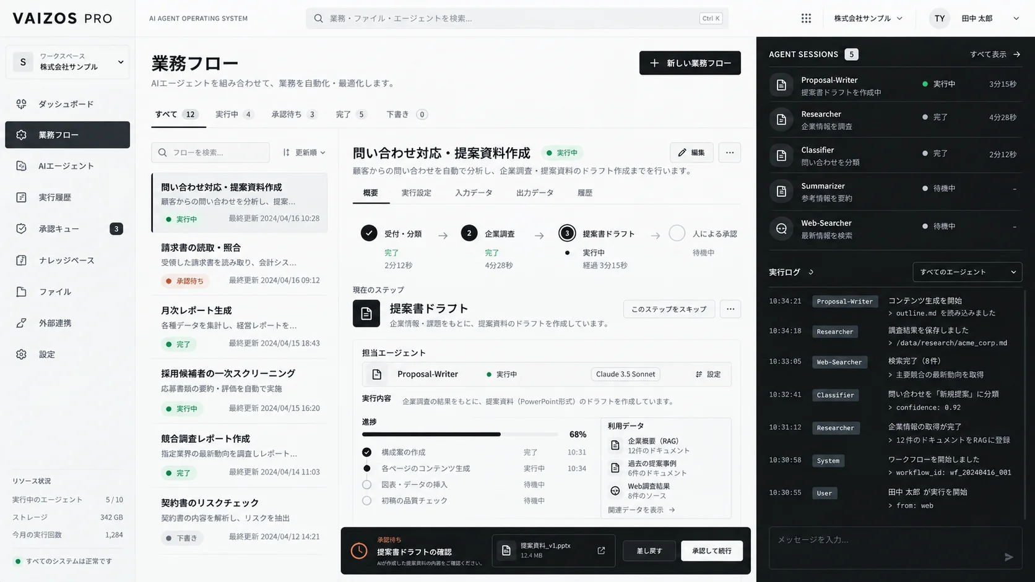Open 外部連携 sidebar item
The width and height of the screenshot is (1035, 582).
pos(67,323)
